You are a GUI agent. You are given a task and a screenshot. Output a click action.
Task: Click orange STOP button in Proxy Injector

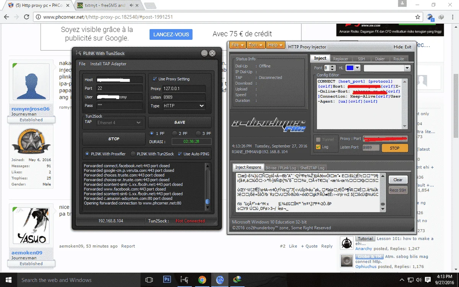(395, 148)
